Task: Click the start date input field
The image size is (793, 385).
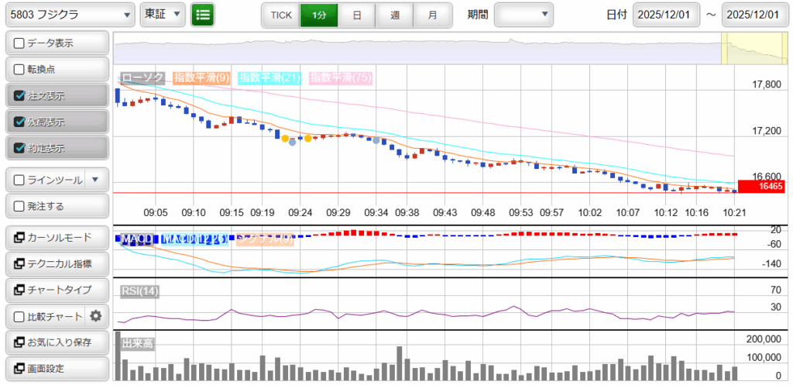Action: [x=666, y=15]
